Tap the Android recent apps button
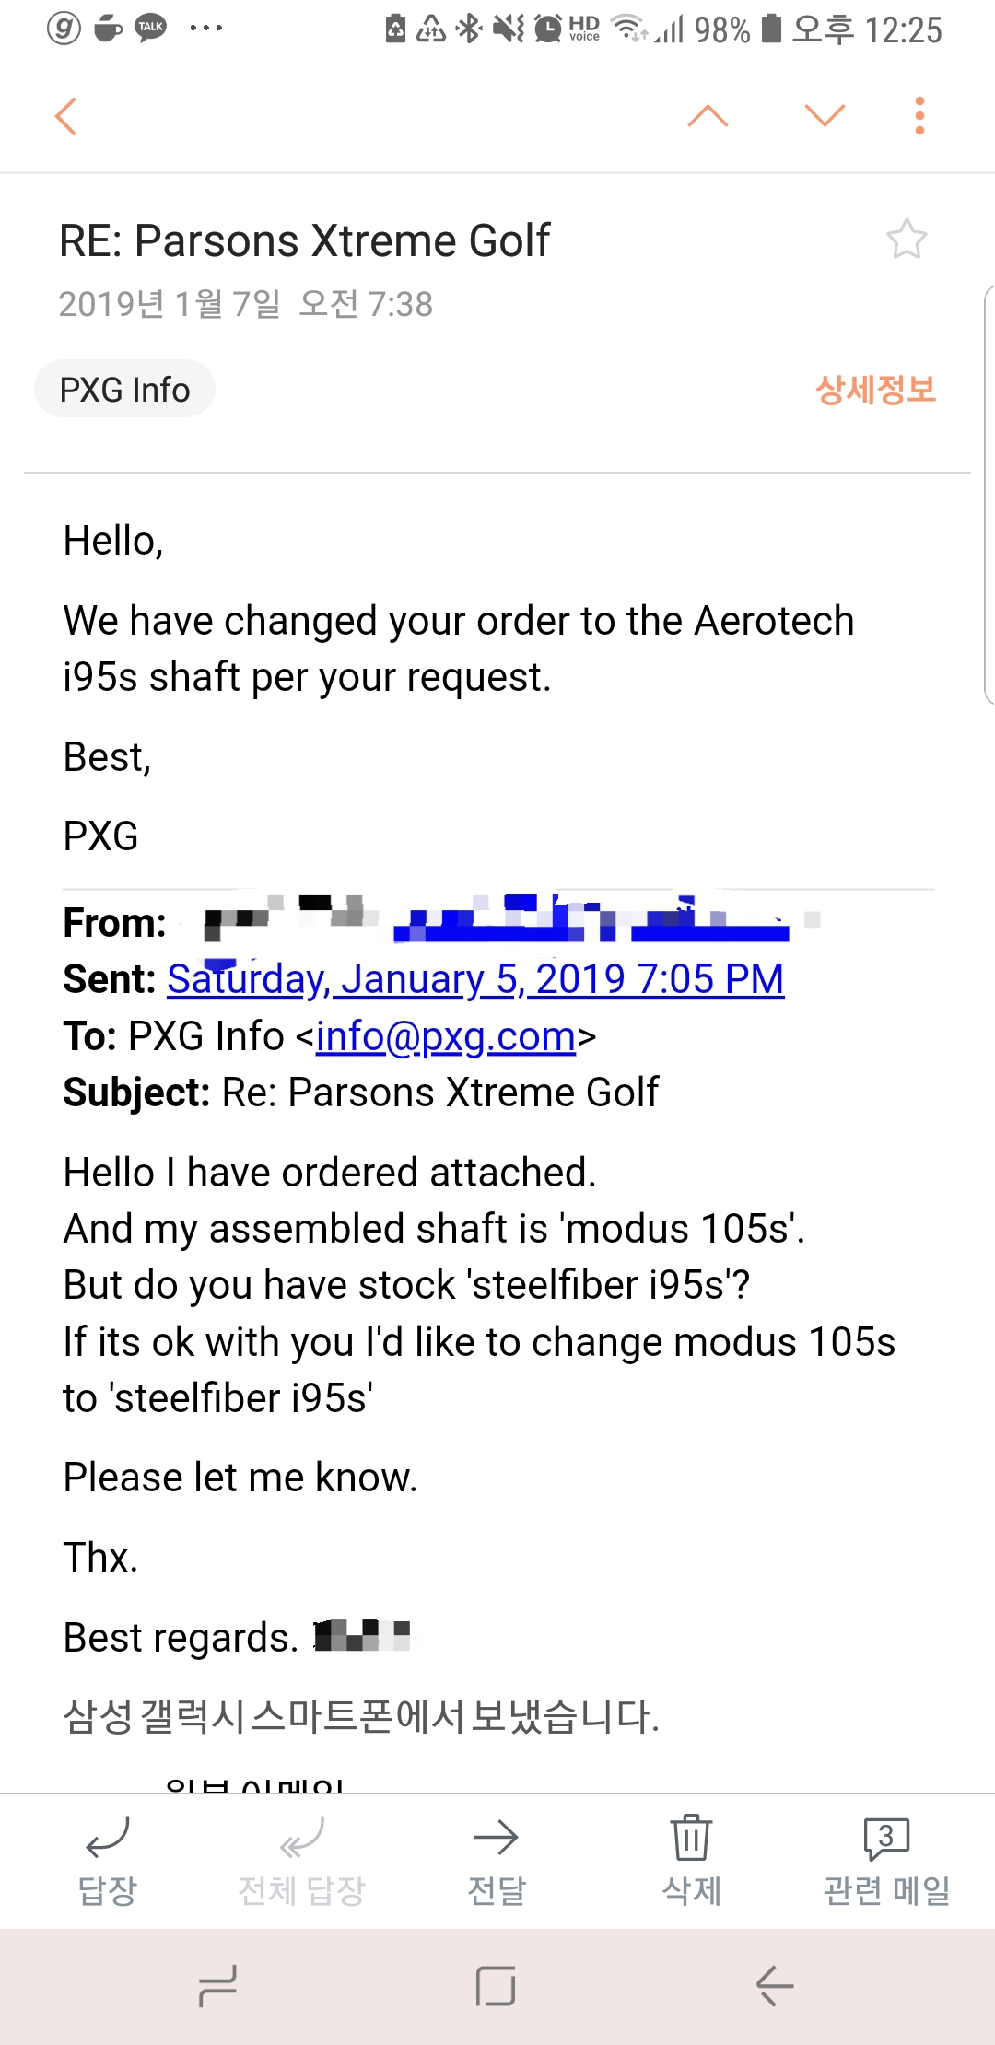Image resolution: width=995 pixels, height=2045 pixels. coord(218,1986)
